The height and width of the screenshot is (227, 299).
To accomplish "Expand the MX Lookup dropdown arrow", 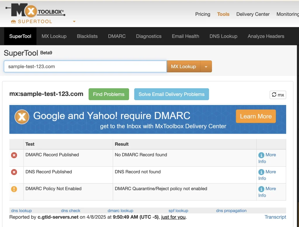I will coord(206,66).
